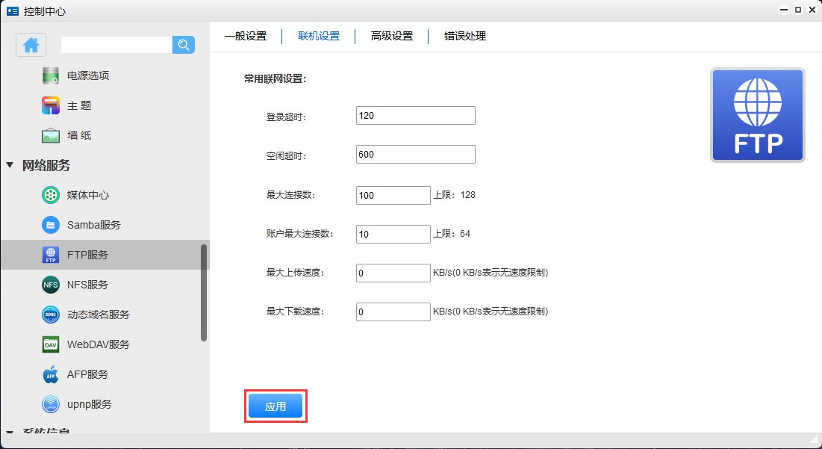Switch to the 高级设置 tab
This screenshot has width=822, height=449.
pos(392,36)
